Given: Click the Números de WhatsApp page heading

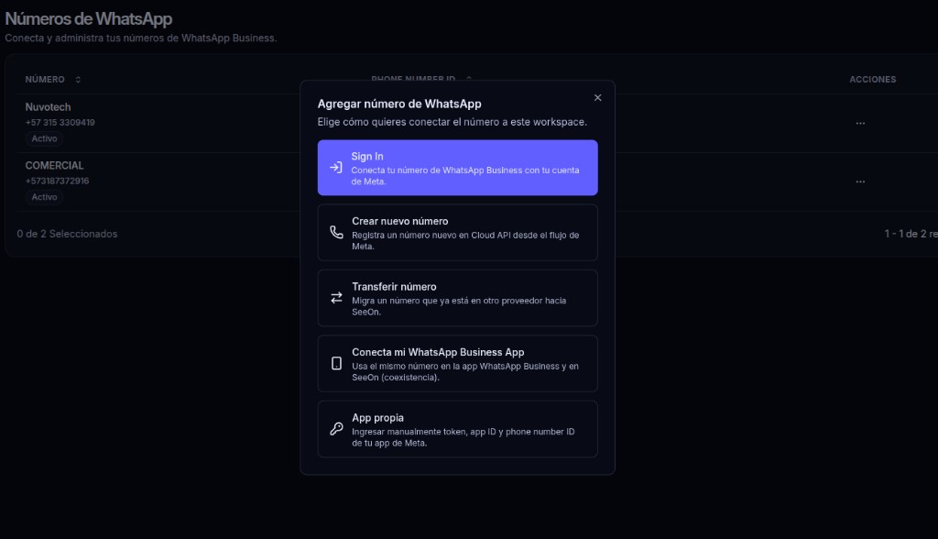Looking at the screenshot, I should coord(89,18).
